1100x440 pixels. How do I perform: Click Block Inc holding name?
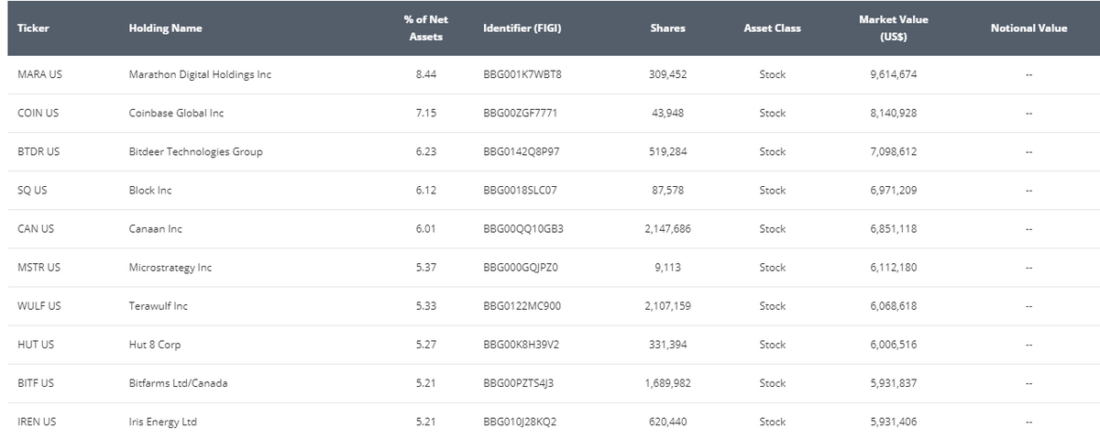click(x=150, y=191)
